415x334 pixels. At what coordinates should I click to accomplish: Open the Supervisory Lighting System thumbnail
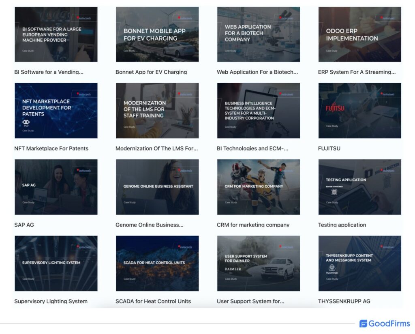pyautogui.click(x=56, y=263)
